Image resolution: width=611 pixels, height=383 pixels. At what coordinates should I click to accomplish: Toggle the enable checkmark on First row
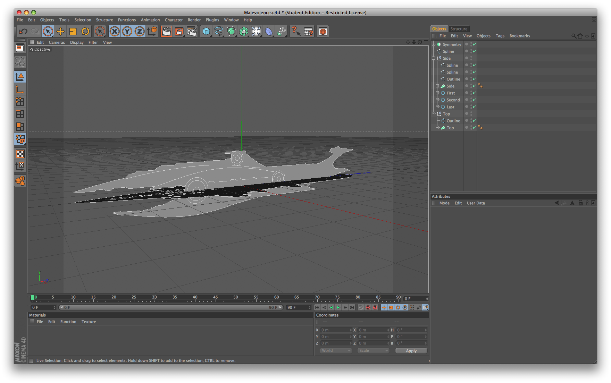pyautogui.click(x=475, y=93)
